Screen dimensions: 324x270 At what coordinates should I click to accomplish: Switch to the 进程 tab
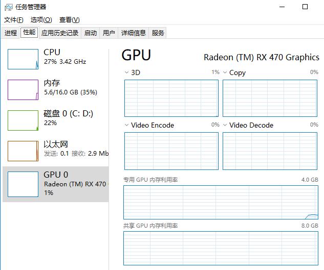tap(11, 33)
